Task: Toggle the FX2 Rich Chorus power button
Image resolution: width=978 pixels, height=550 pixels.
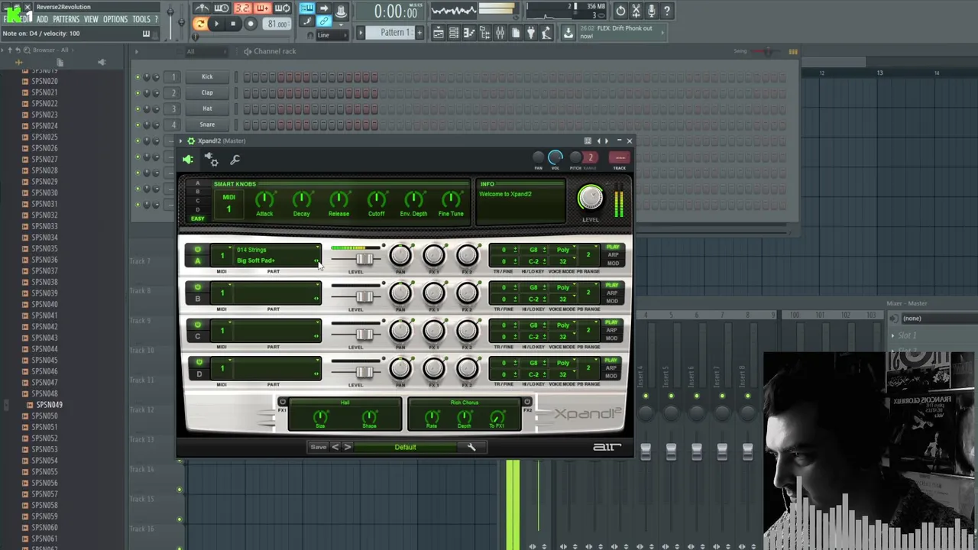Action: [x=527, y=402]
